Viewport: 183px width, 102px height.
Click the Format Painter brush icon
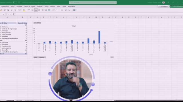pyautogui.click(x=1, y=10)
